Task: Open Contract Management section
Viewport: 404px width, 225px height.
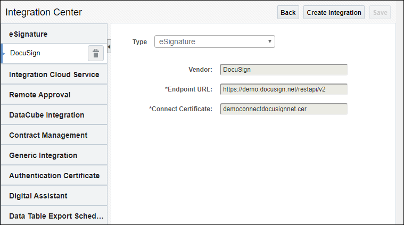Action: 54,135
